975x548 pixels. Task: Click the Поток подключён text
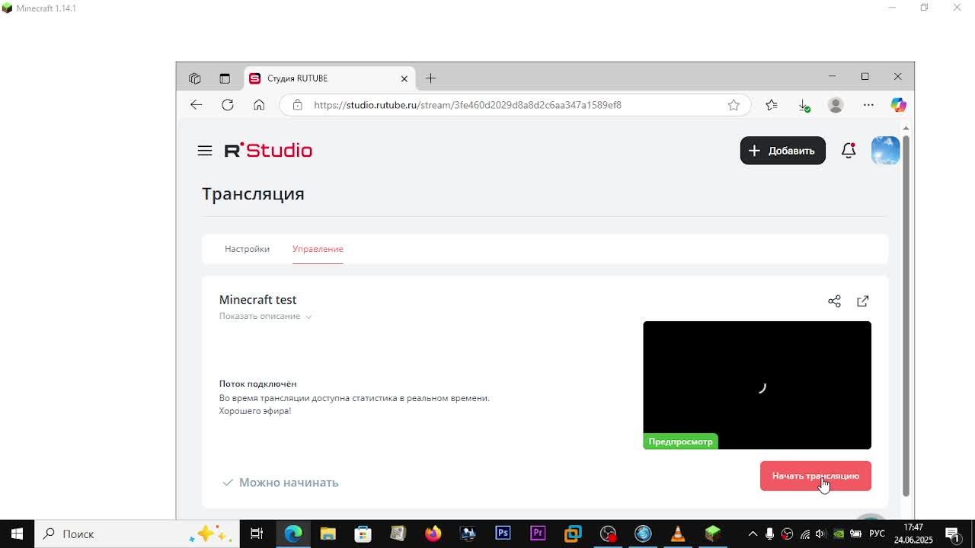[x=257, y=384]
